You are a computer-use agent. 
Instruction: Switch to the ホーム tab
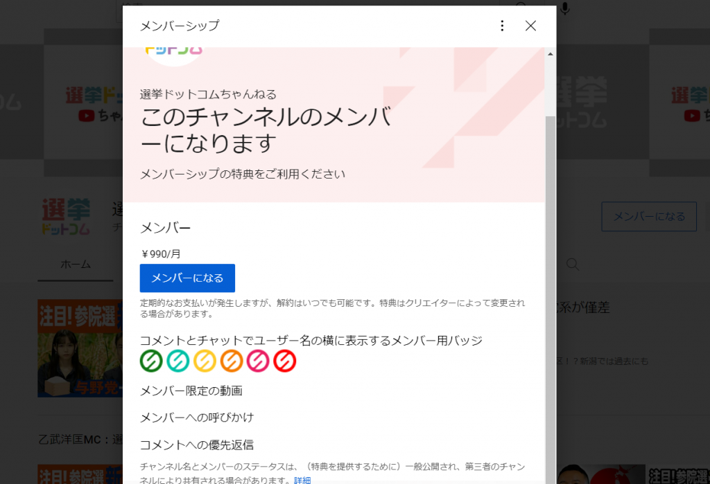[x=75, y=265]
